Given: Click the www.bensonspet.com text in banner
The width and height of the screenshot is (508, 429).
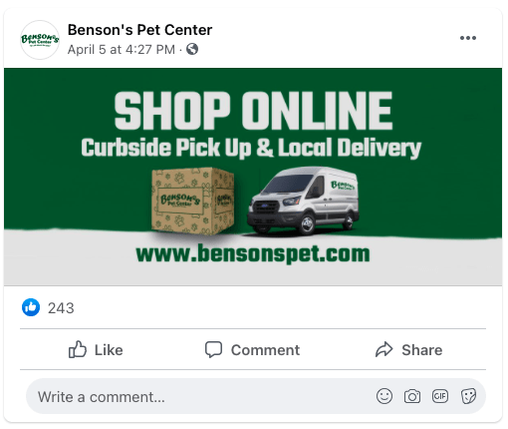Looking at the screenshot, I should [x=253, y=253].
